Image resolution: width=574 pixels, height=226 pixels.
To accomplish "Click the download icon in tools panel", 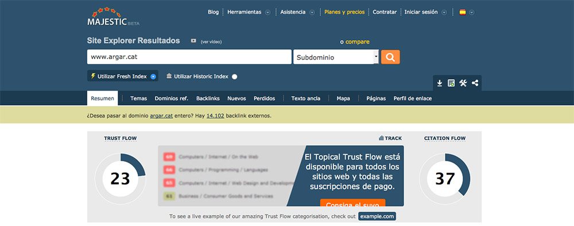I will [440, 83].
